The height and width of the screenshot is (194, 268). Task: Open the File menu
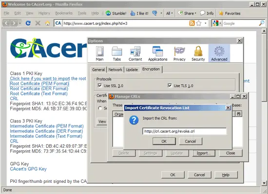(6, 13)
